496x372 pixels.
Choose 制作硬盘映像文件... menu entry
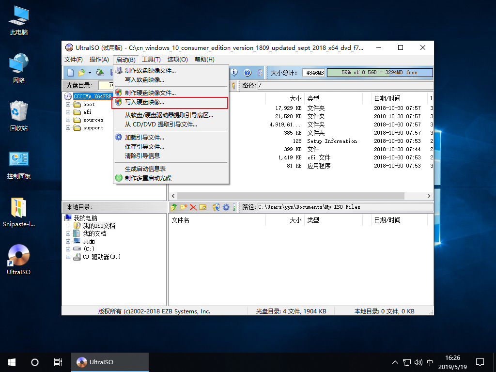pos(170,93)
